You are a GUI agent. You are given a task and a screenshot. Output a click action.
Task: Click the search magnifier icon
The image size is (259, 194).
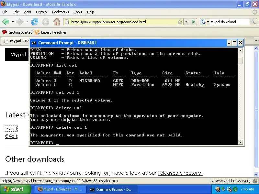[x=253, y=22]
